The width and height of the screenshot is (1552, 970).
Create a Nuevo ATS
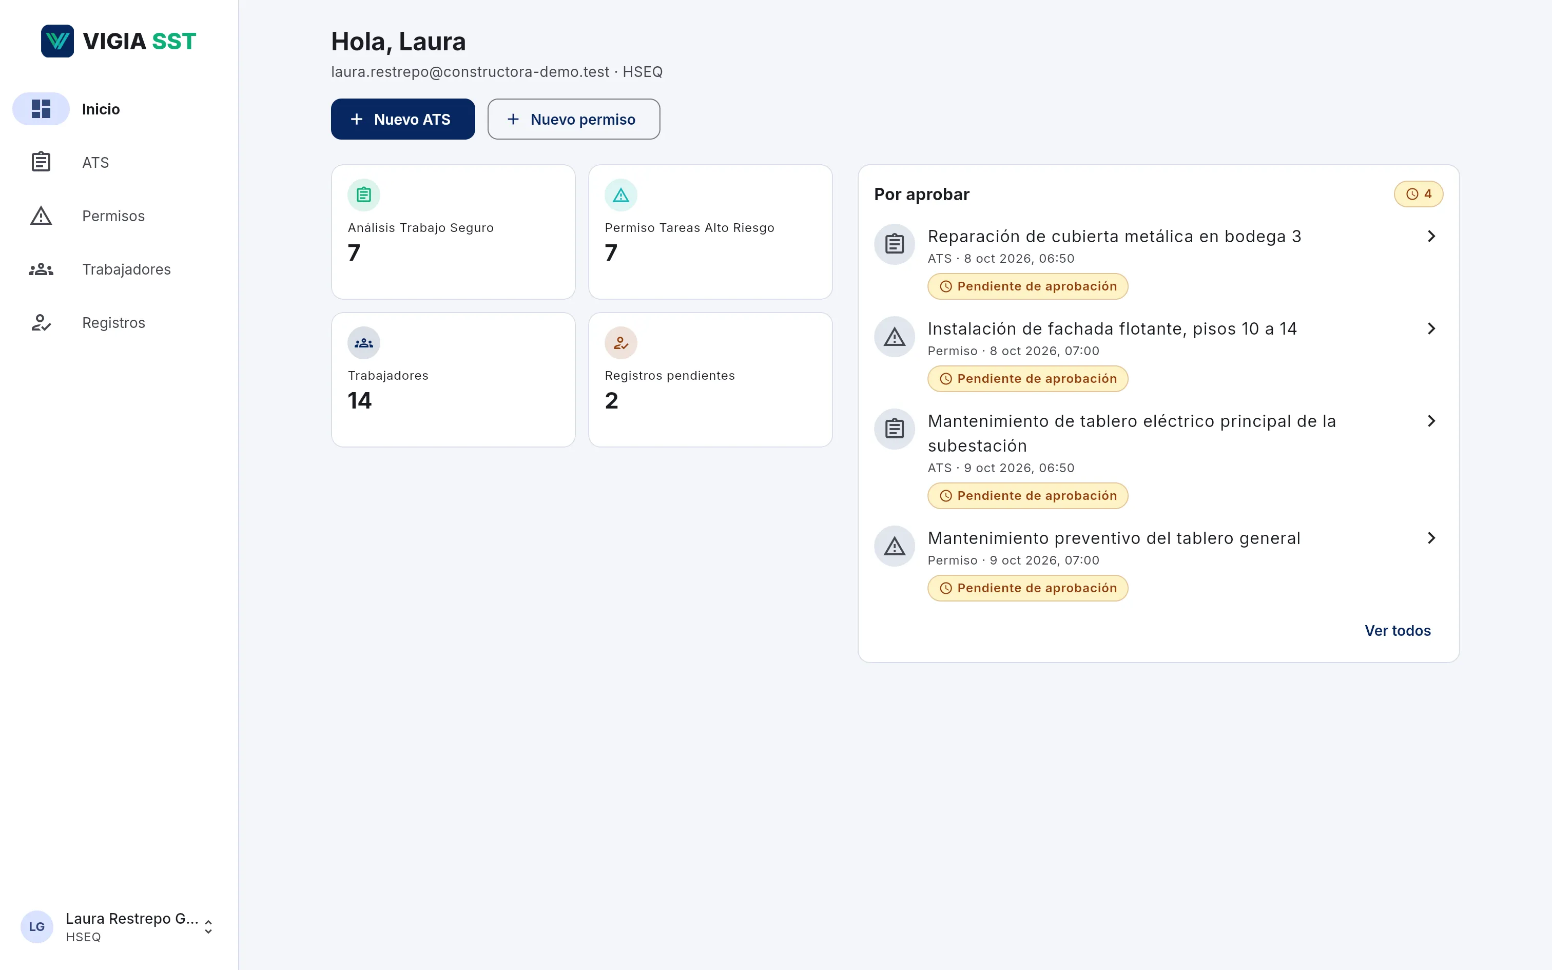(x=403, y=119)
